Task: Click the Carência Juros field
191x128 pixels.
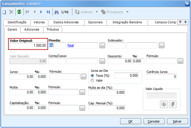Action: (162, 77)
